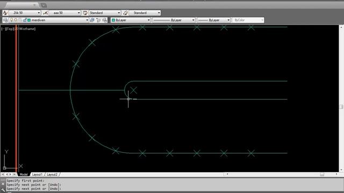Image resolution: width=344 pixels, height=193 pixels.
Task: Click the Layer Previous icon
Action: point(98,20)
